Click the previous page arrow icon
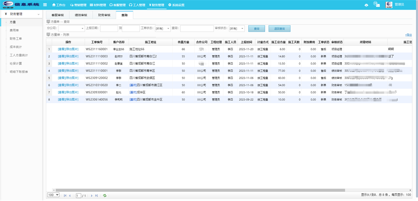Viewport: 418px width, 201px height. [70, 195]
